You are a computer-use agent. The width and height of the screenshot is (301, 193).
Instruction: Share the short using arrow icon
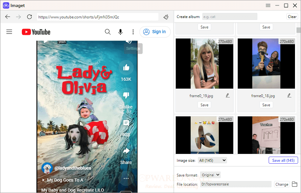tap(126, 151)
